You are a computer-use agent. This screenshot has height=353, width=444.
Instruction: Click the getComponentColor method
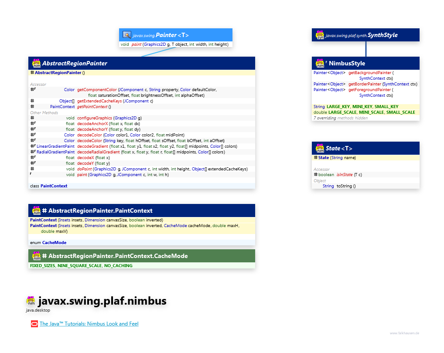97,90
